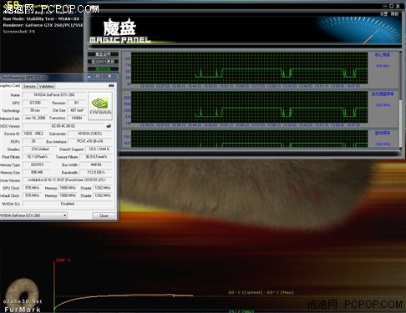This screenshot has width=406, height=313.
Task: Select the Graphics Card tab
Action: (x=10, y=86)
